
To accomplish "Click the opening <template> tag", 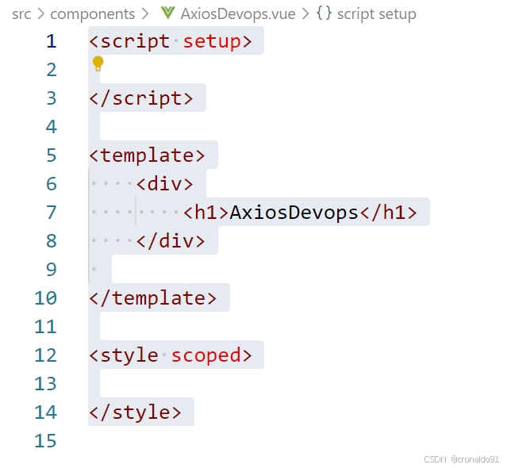I will point(147,155).
